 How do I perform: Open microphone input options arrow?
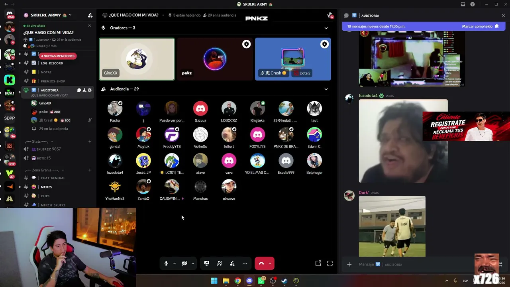click(175, 263)
